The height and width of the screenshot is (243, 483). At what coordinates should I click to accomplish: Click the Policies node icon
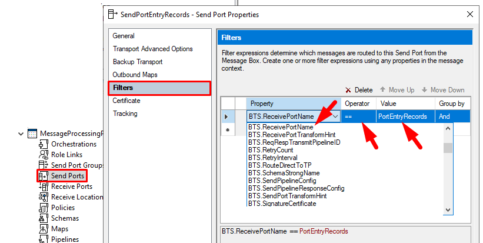[x=43, y=208]
